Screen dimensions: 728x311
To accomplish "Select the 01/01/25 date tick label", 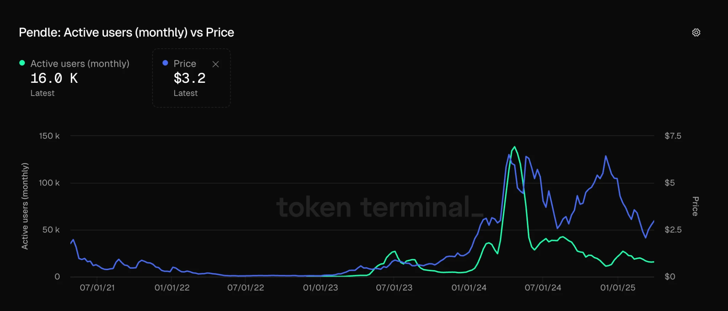I will pos(618,288).
